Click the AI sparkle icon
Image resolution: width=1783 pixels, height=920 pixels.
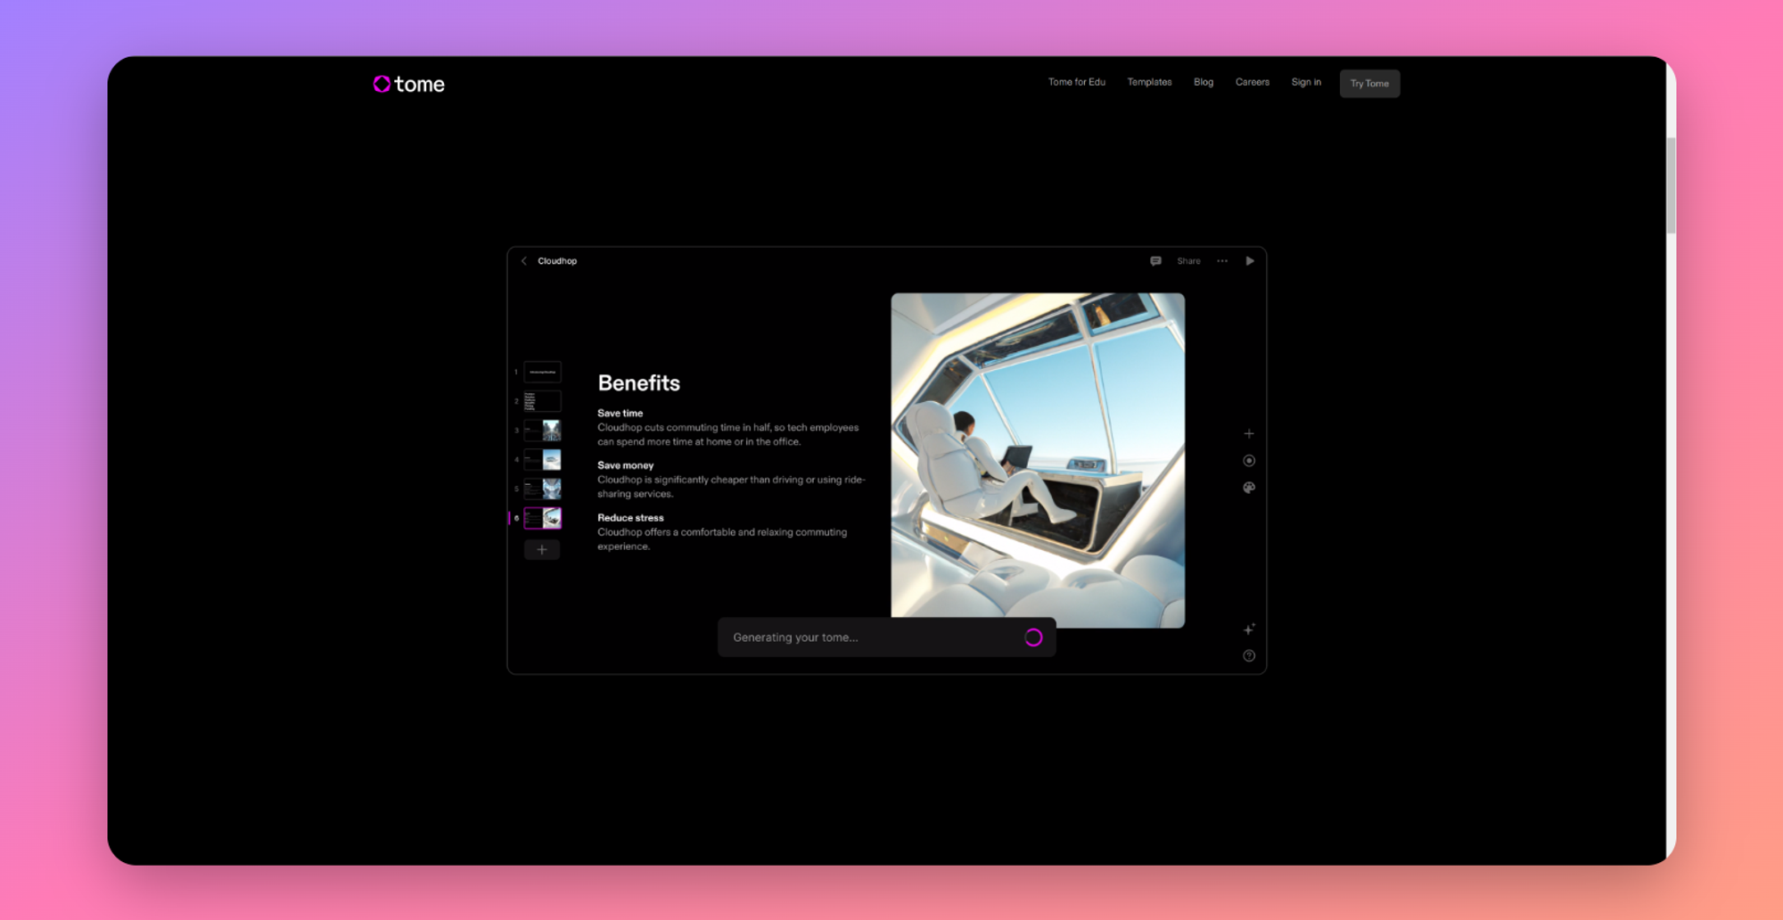[x=1249, y=629]
